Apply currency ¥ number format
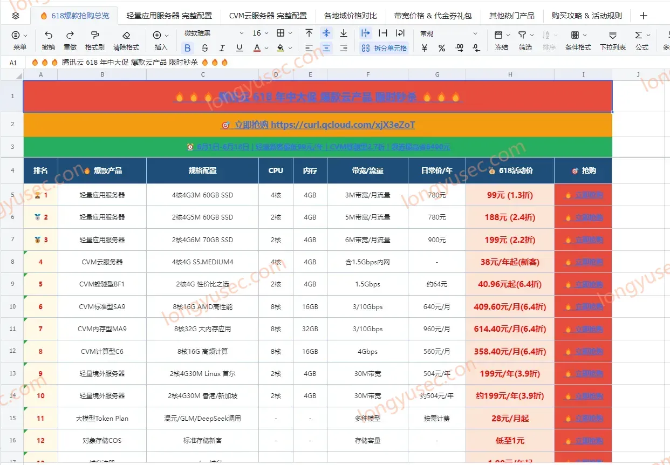 [x=425, y=48]
